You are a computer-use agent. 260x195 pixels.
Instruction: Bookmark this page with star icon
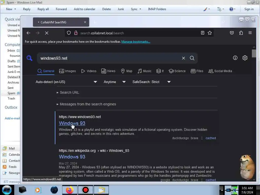[x=210, y=33]
